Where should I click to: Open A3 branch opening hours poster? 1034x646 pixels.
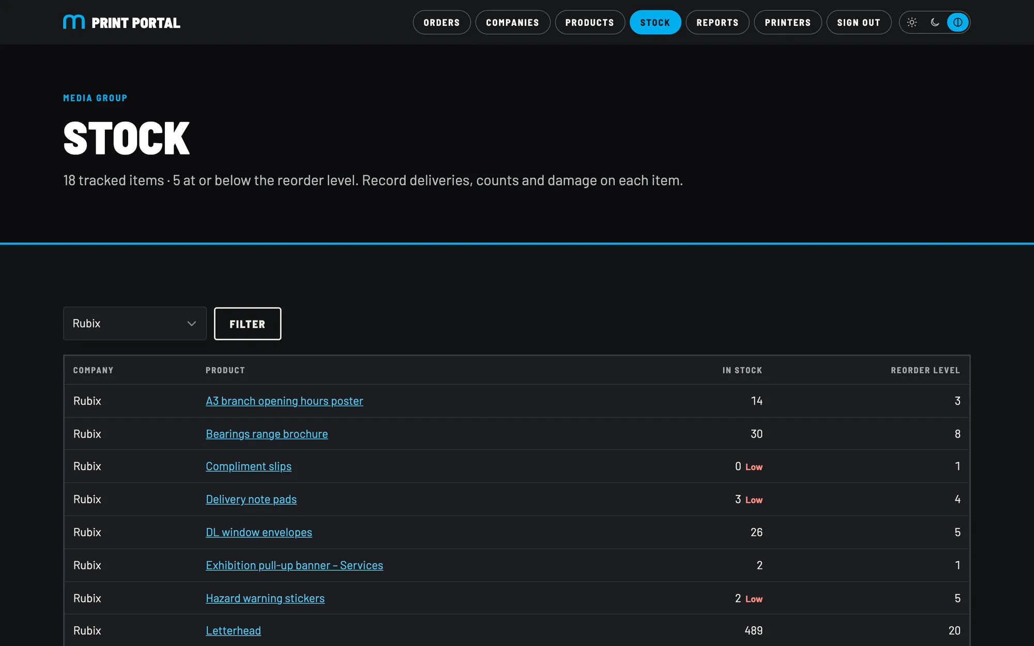[284, 401]
